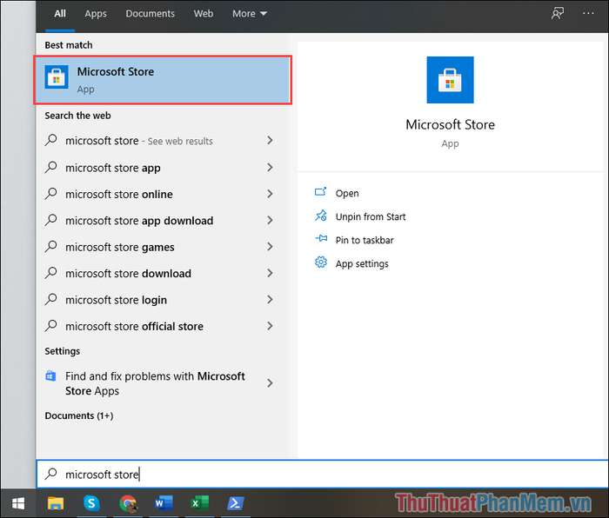This screenshot has width=609, height=518.
Task: Click the magnifier icon beside 'microsoft store login'
Action: [50, 299]
